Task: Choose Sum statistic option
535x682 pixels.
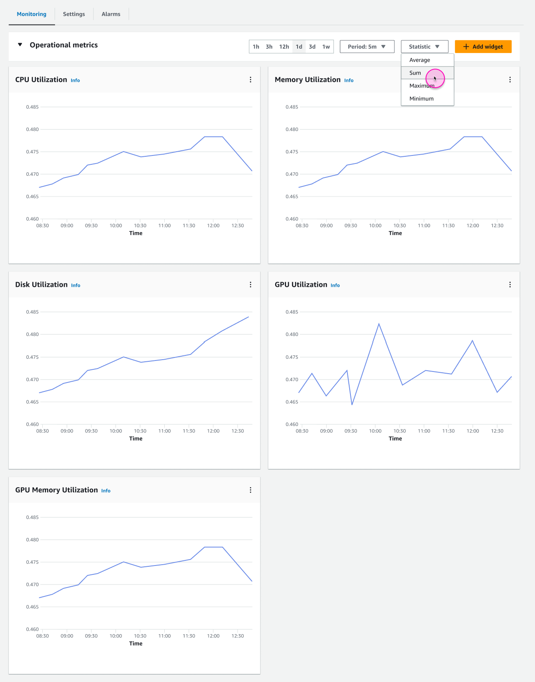Action: 415,73
